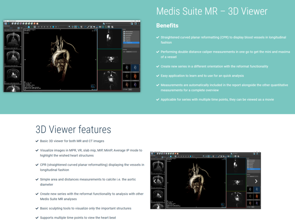The width and height of the screenshot is (295, 221).
Task: Go to previous carousel image with left chevron
Action: point(155,181)
